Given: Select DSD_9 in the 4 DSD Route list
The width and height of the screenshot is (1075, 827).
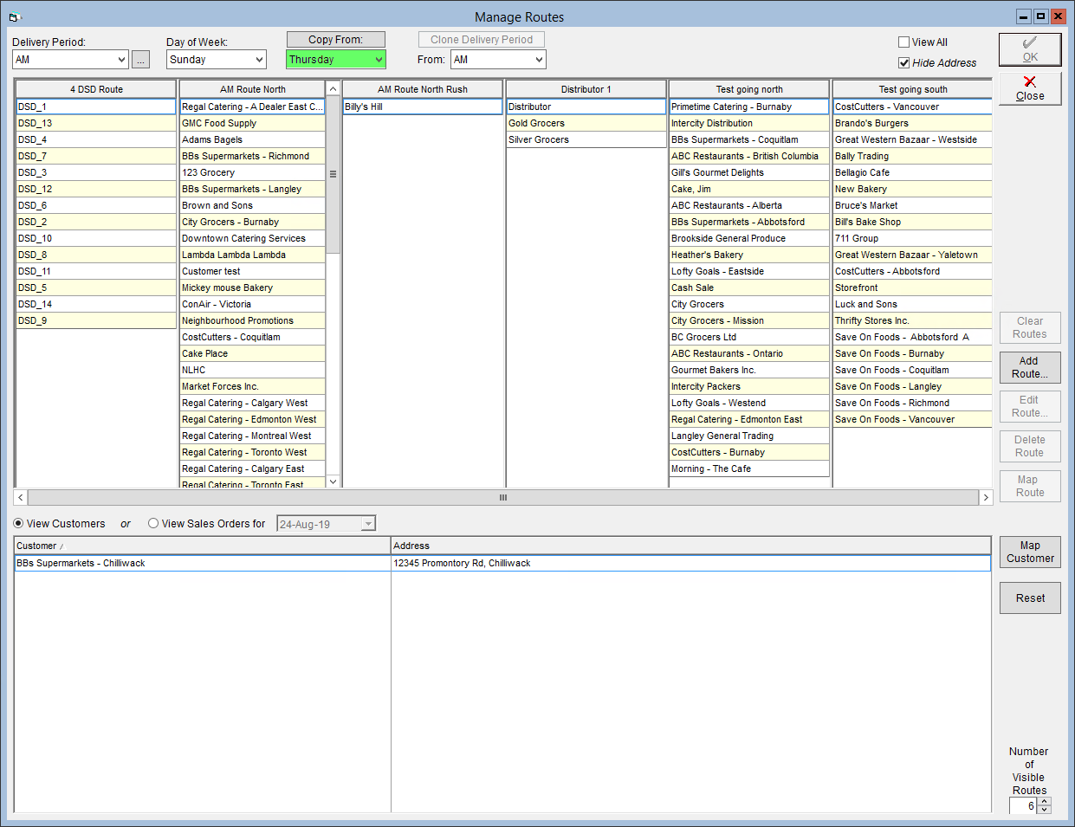Looking at the screenshot, I should click(96, 320).
